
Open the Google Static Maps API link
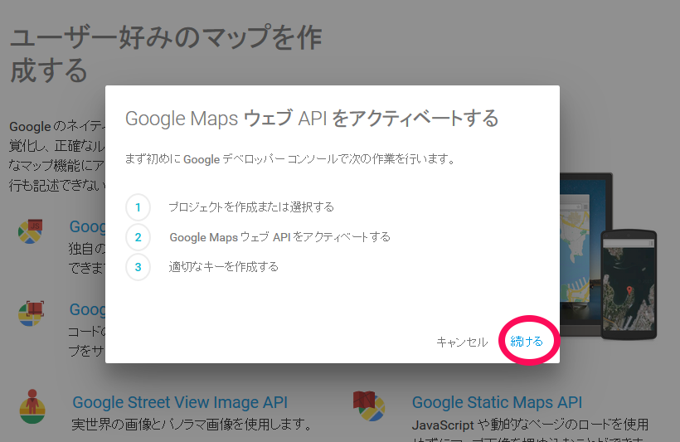(497, 402)
